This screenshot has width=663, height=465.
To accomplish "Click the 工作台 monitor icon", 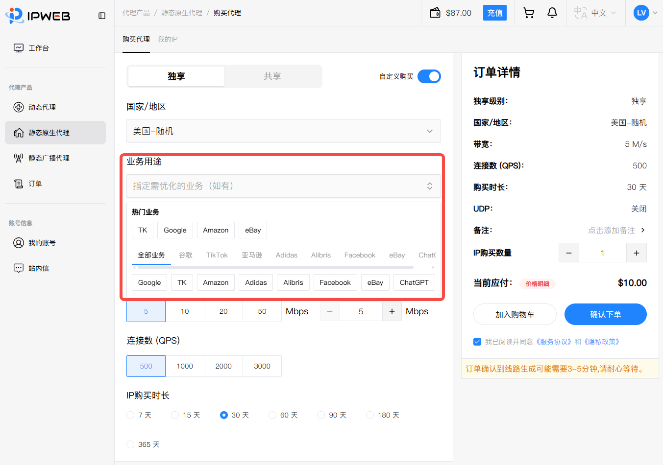I will pos(19,48).
